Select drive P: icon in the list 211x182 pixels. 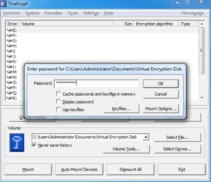(x=9, y=87)
